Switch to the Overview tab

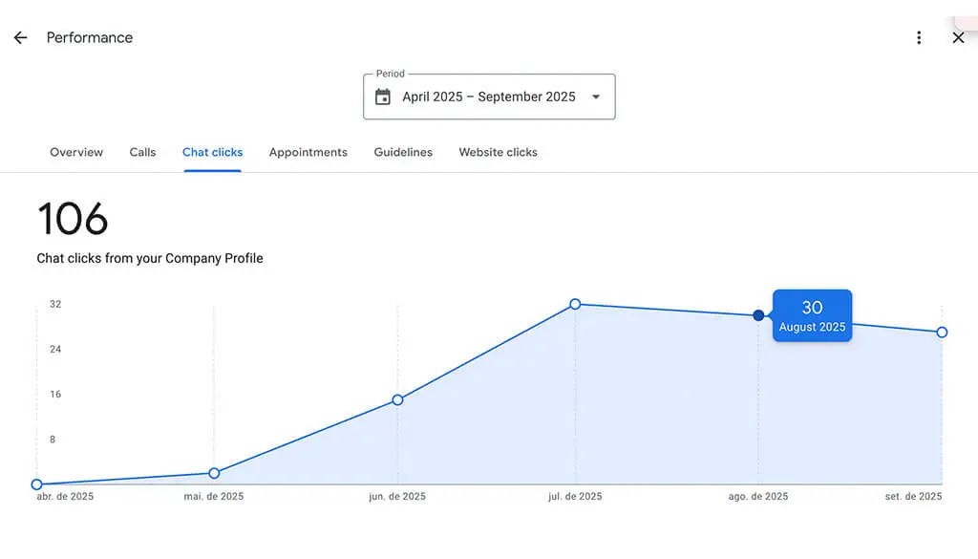click(x=76, y=152)
